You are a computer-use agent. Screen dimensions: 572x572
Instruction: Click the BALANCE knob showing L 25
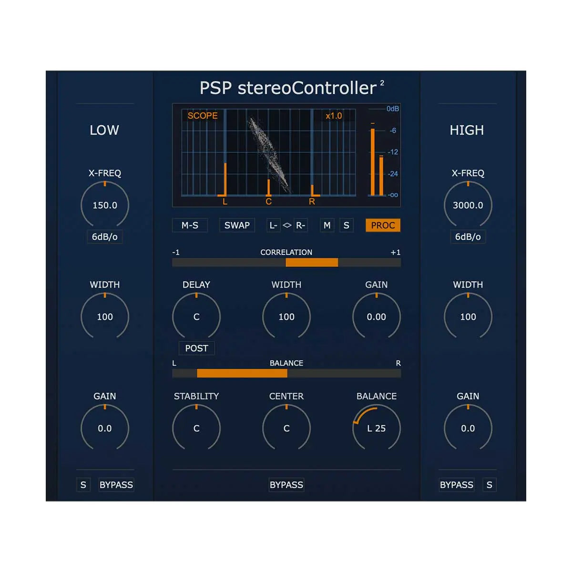pos(377,428)
